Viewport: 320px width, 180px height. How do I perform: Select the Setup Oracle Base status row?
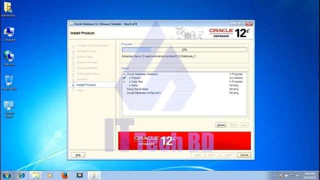pyautogui.click(x=184, y=89)
